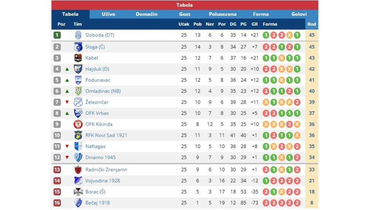Click the Hajduk (D) club crest
The image size is (369, 210).
point(78,69)
